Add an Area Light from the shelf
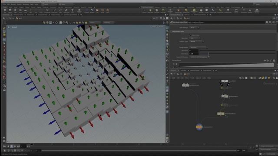This screenshot has height=156, width=278. click(x=163, y=10)
